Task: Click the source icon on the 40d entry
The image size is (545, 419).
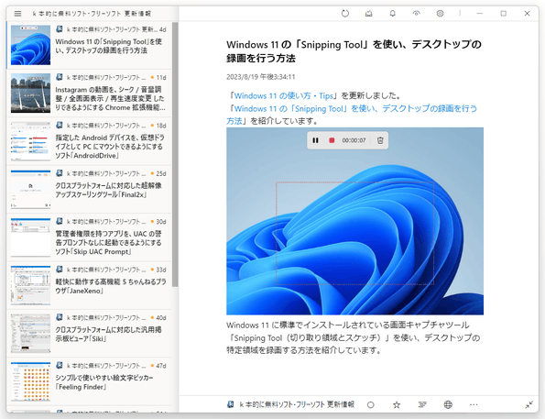Action: tap(60, 317)
